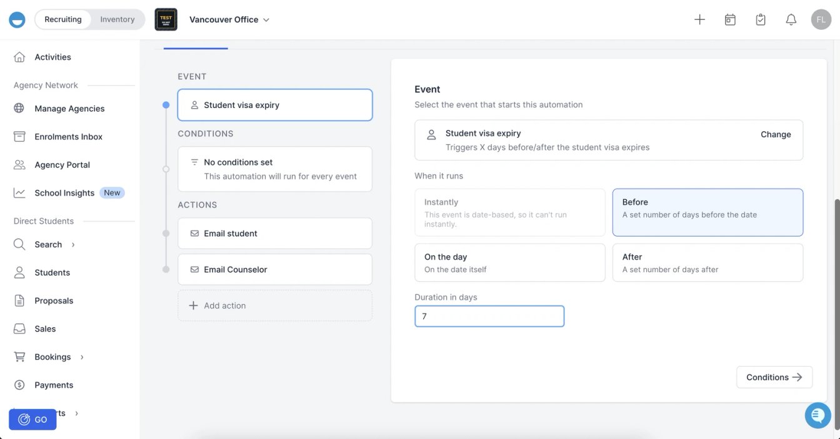Click the archive box icon beside Enrolments Inbox
This screenshot has height=439, width=840.
point(19,136)
